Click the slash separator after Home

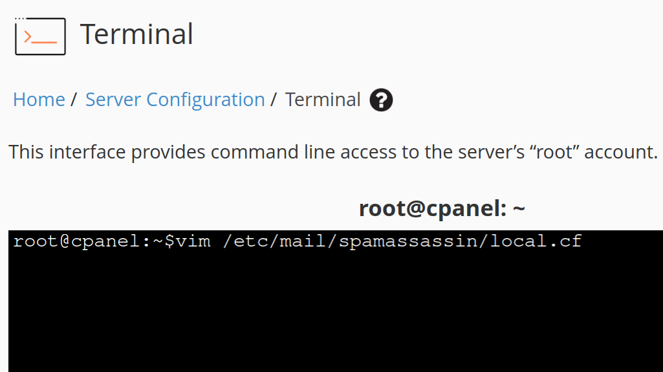point(74,100)
